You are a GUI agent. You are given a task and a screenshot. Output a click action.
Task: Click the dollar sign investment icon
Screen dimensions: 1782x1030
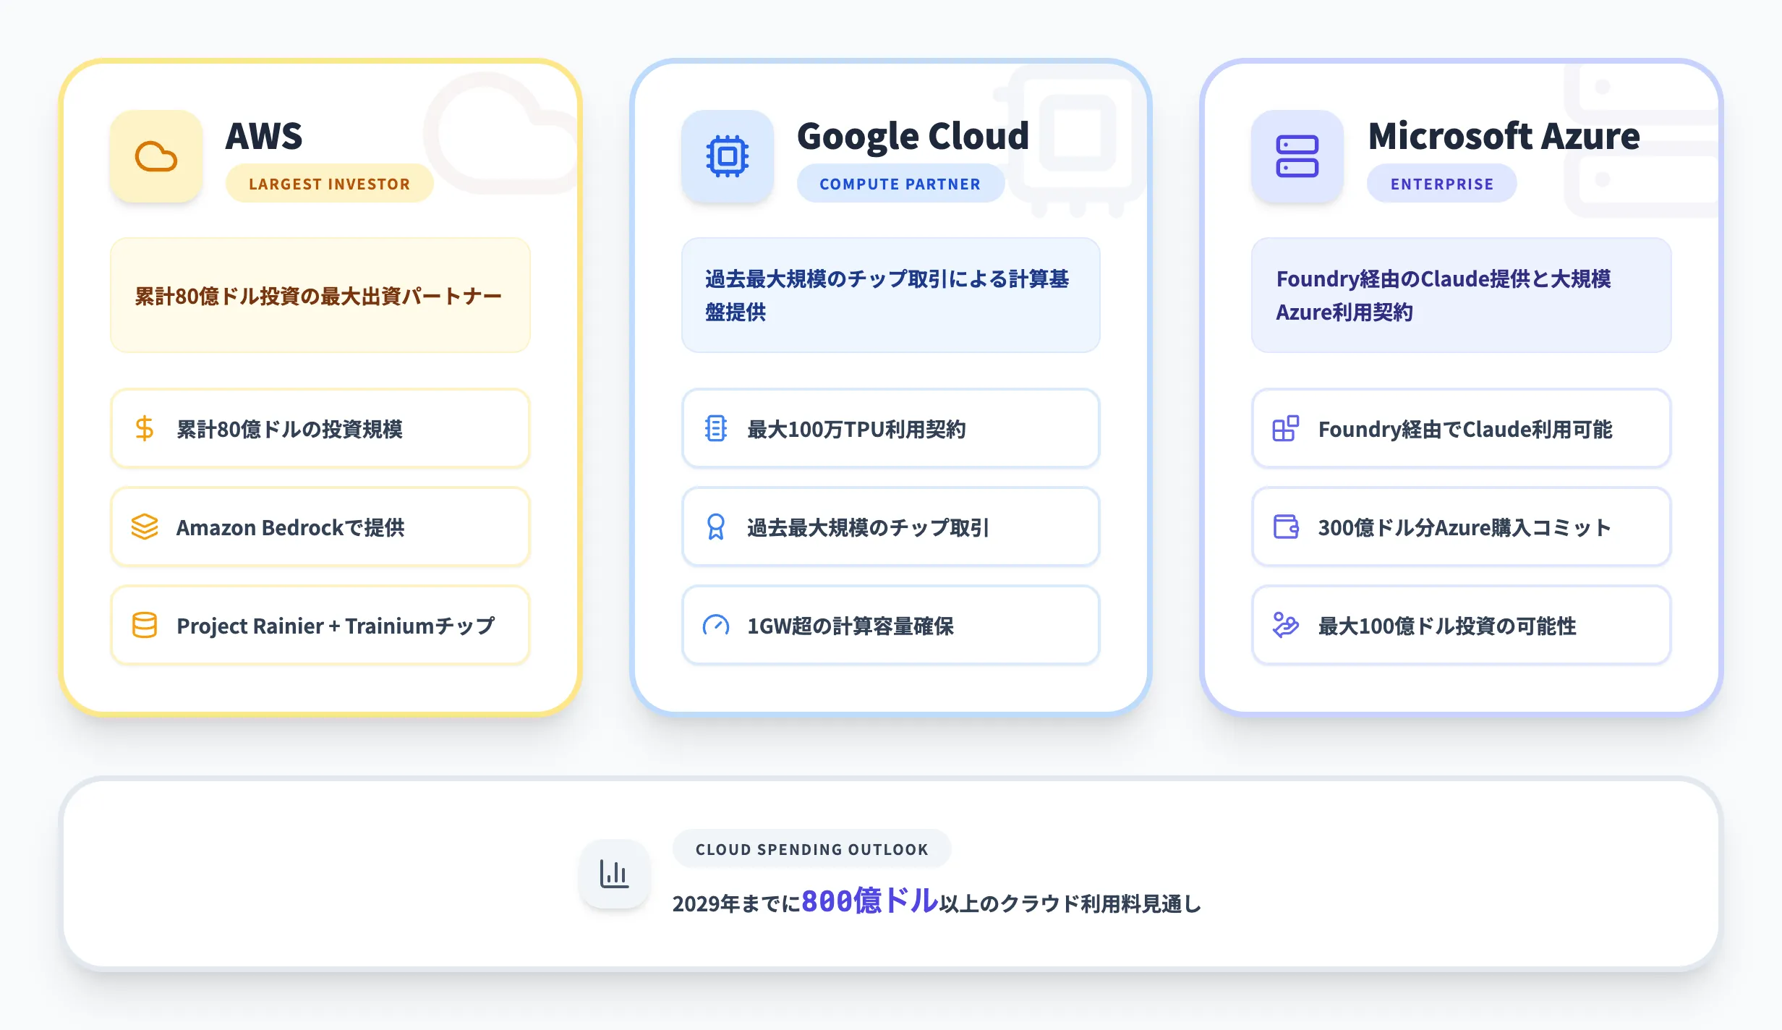[145, 428]
